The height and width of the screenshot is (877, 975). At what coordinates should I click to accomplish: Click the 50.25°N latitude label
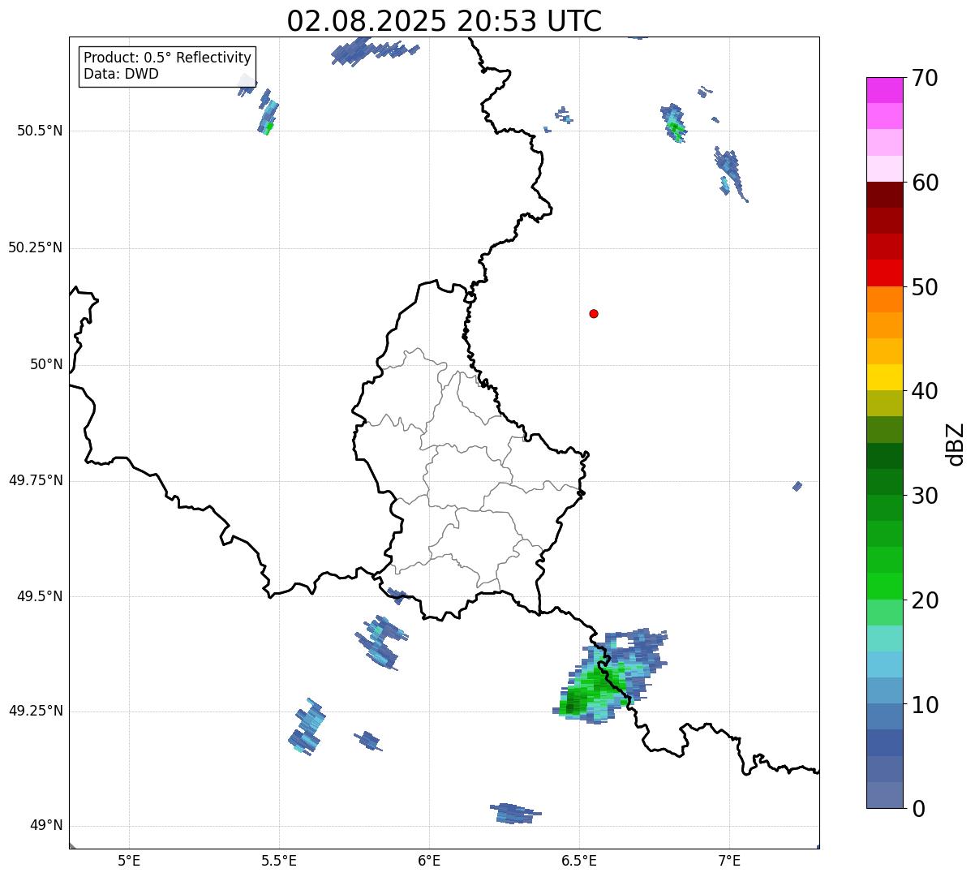click(x=36, y=247)
